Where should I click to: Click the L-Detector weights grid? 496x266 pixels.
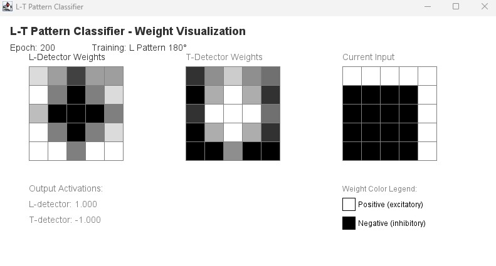point(76,113)
